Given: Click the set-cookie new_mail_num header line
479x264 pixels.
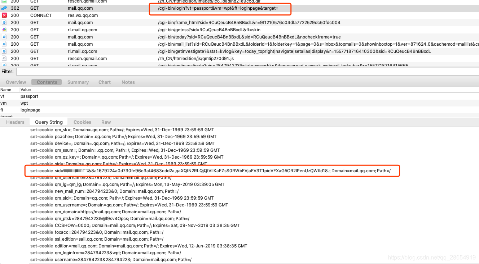Looking at the screenshot, I should (104, 191).
